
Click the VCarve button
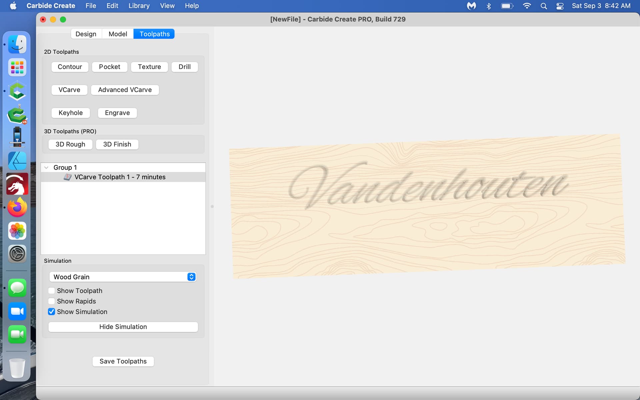[x=69, y=90]
